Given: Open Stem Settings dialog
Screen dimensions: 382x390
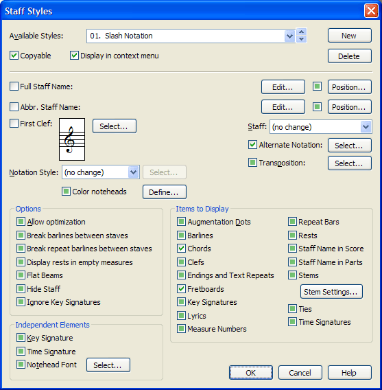Looking at the screenshot, I should [331, 292].
